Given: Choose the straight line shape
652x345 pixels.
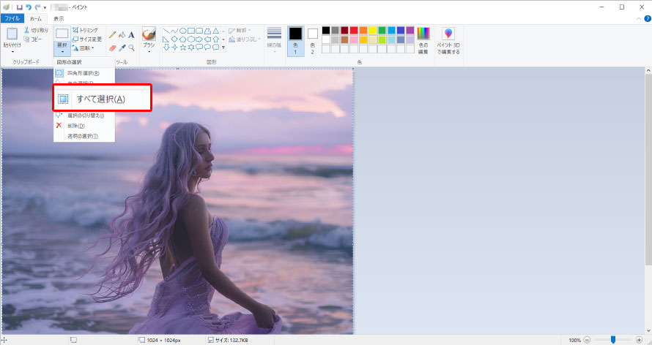Looking at the screenshot, I should 166,31.
